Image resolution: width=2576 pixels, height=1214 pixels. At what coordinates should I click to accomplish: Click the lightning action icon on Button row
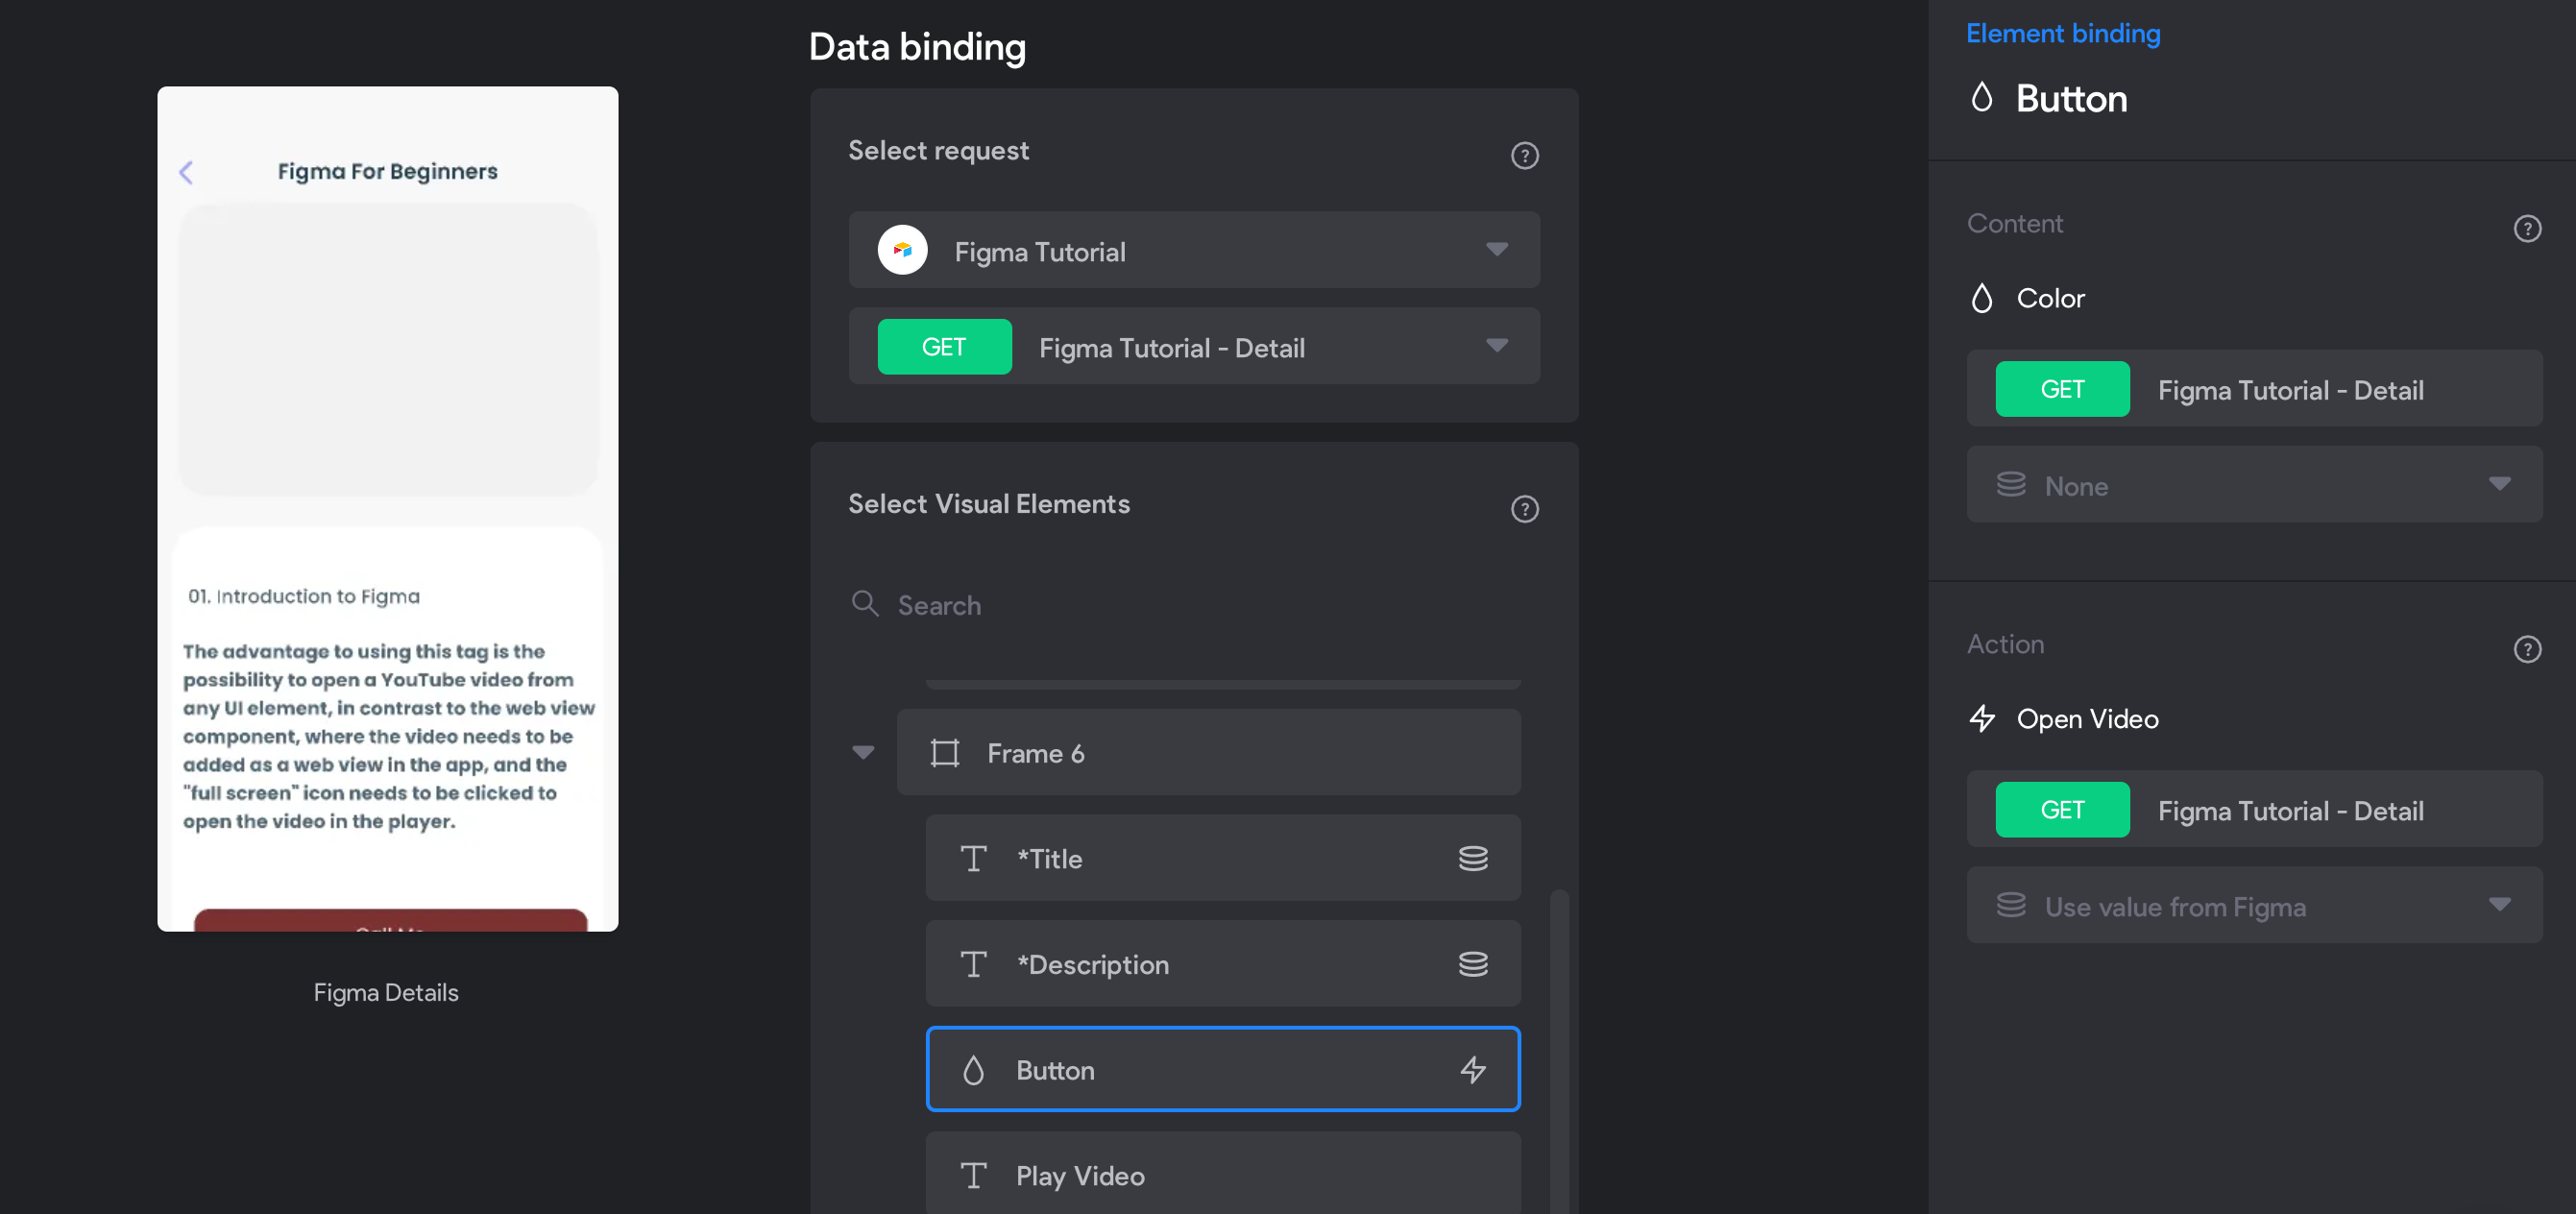[1473, 1070]
